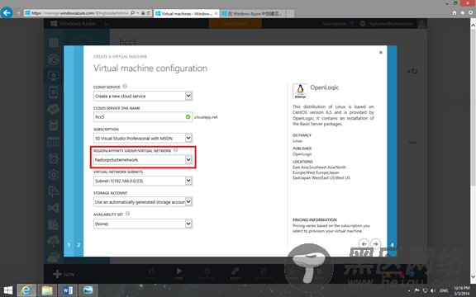Open the account email menu in header
The height and width of the screenshot is (297, 476).
(x=391, y=24)
